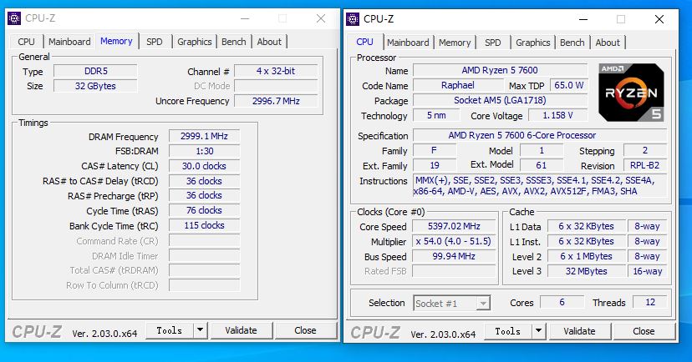This screenshot has width=692, height=362.
Task: Click the AMD Ryzen 5 logo image
Action: (x=632, y=93)
